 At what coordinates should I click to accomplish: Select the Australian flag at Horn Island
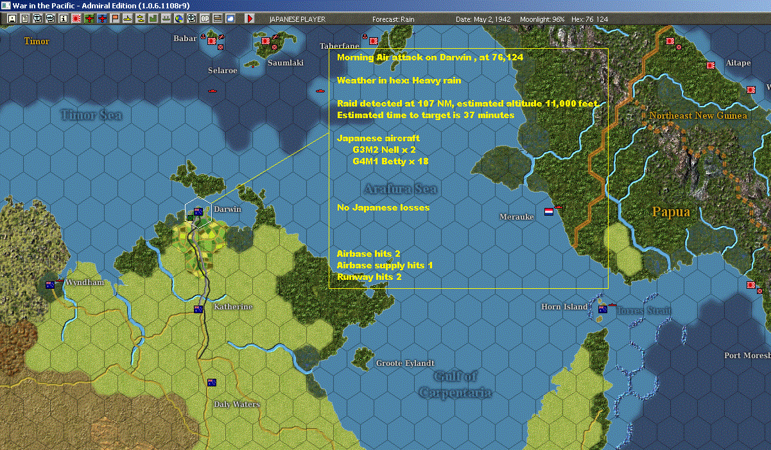pos(602,309)
